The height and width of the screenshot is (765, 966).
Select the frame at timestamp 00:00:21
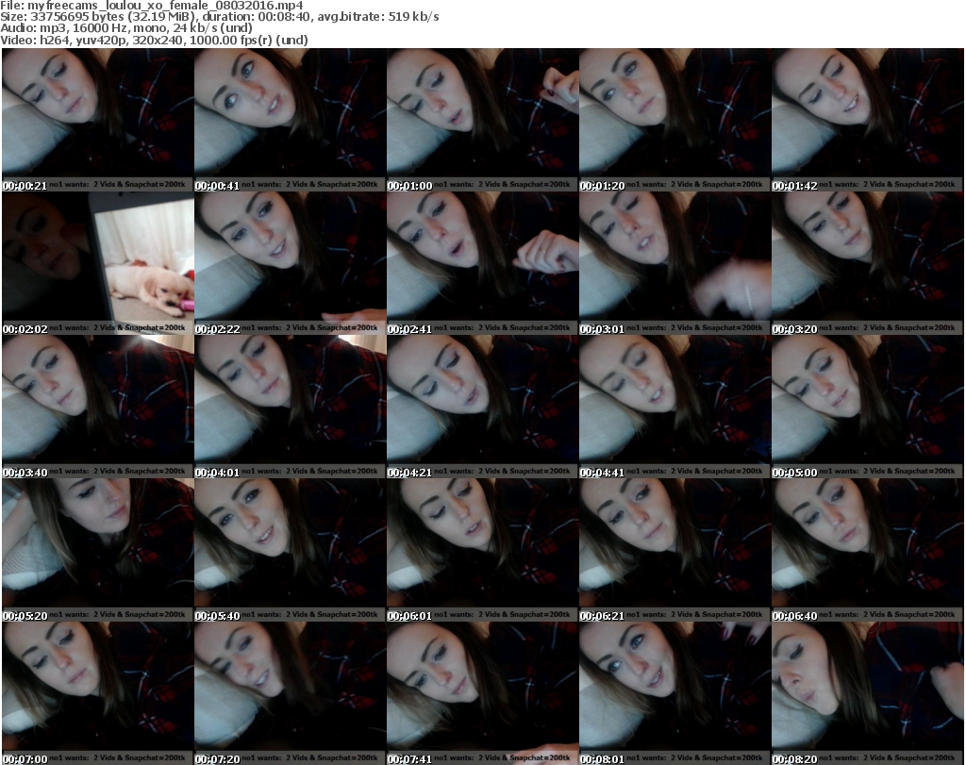point(98,120)
